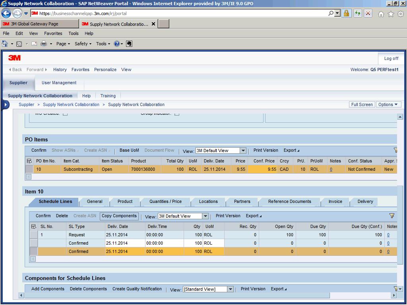Open the Components Standard View dropdown

(230, 289)
